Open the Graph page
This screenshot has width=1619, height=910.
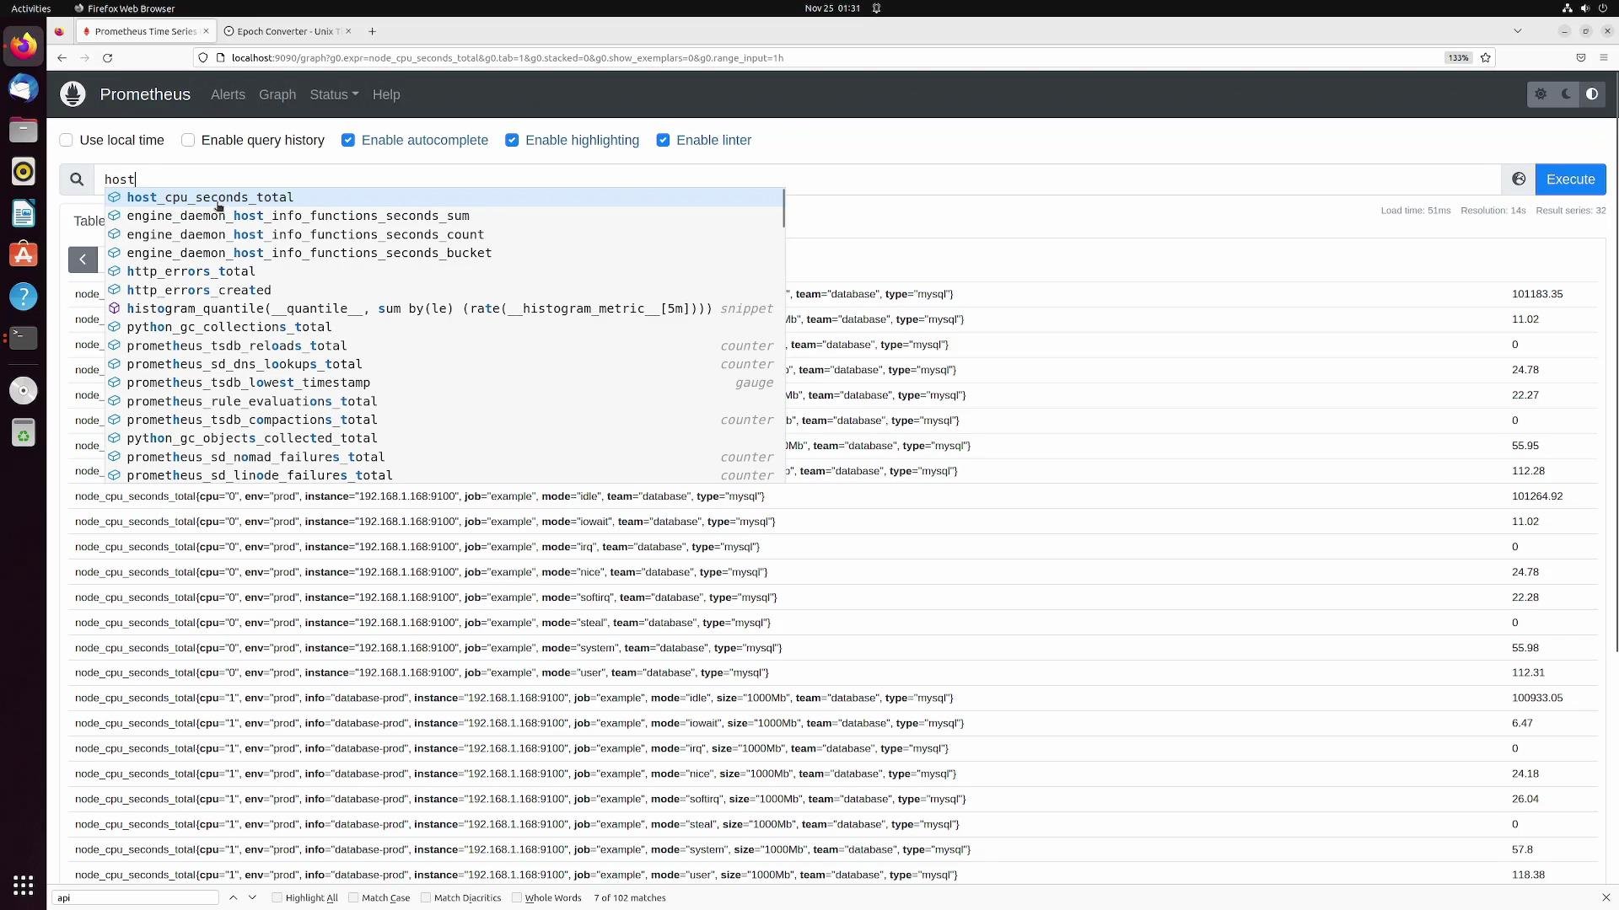click(277, 94)
